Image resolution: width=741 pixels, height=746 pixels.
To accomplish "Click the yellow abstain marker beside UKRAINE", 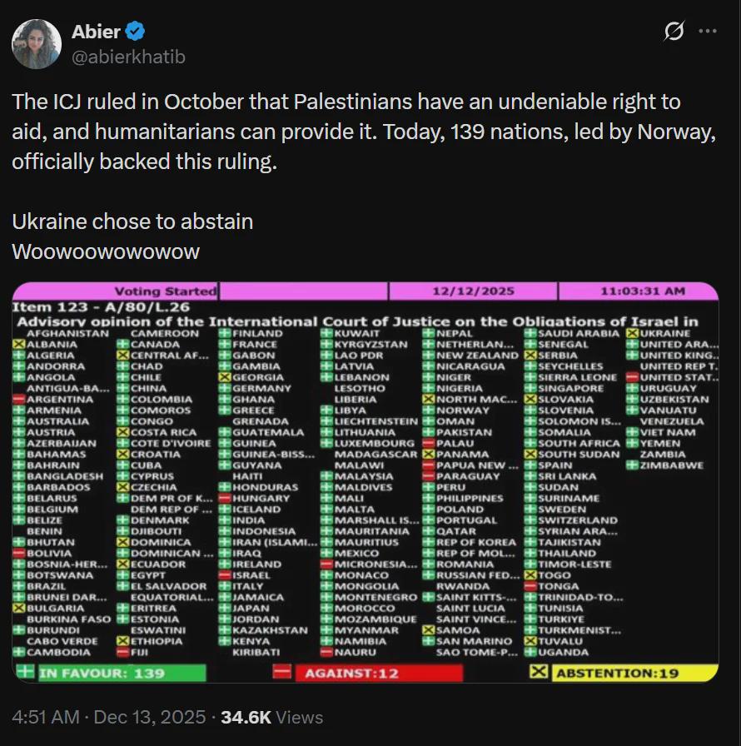I will [x=632, y=333].
